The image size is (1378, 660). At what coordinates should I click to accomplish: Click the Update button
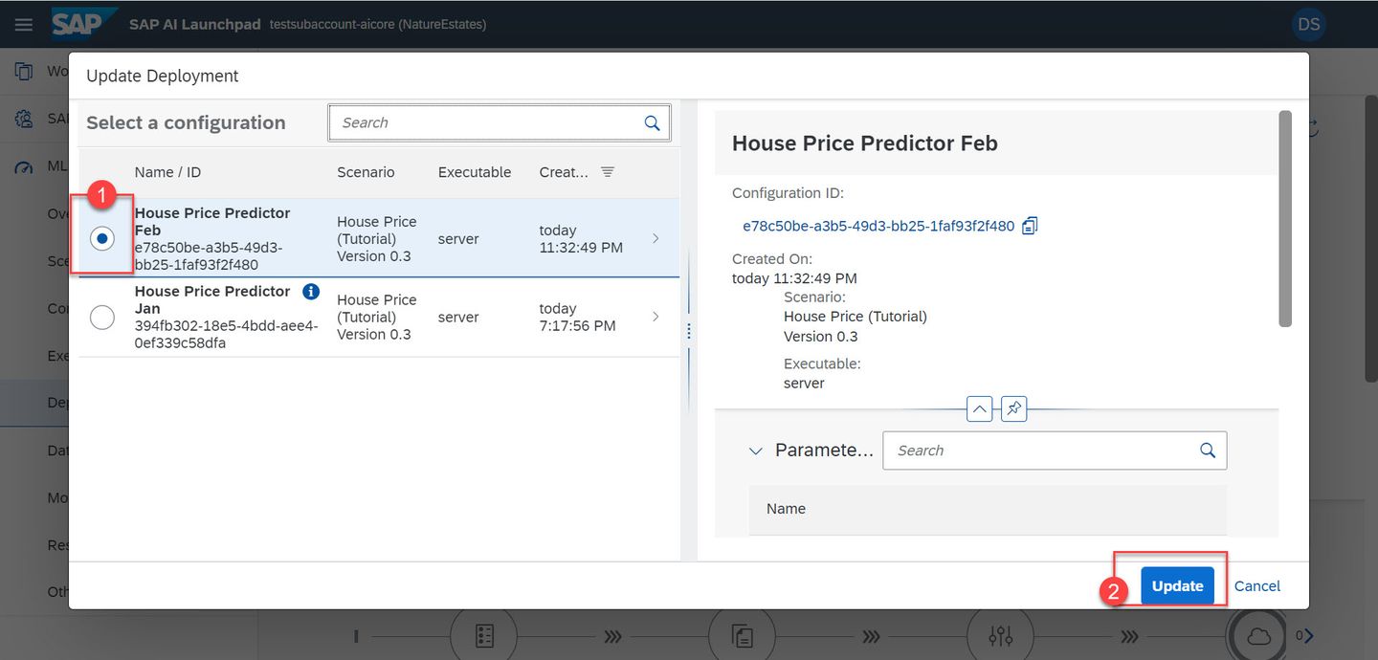(x=1177, y=585)
